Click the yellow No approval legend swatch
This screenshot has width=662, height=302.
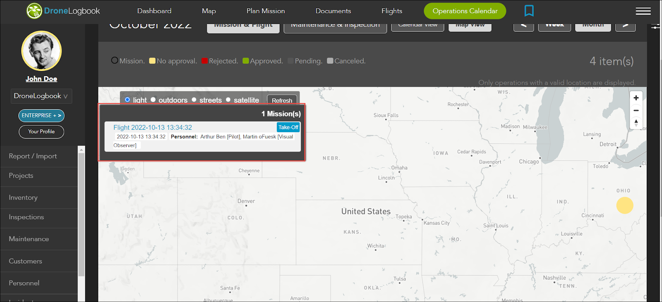click(x=152, y=61)
